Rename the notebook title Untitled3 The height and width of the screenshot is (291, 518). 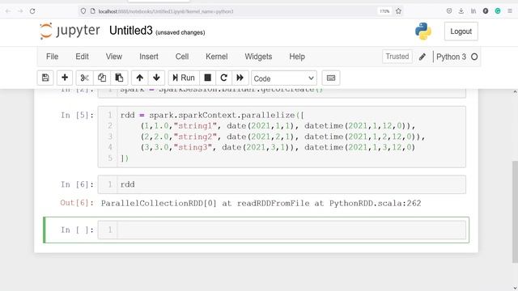(131, 31)
